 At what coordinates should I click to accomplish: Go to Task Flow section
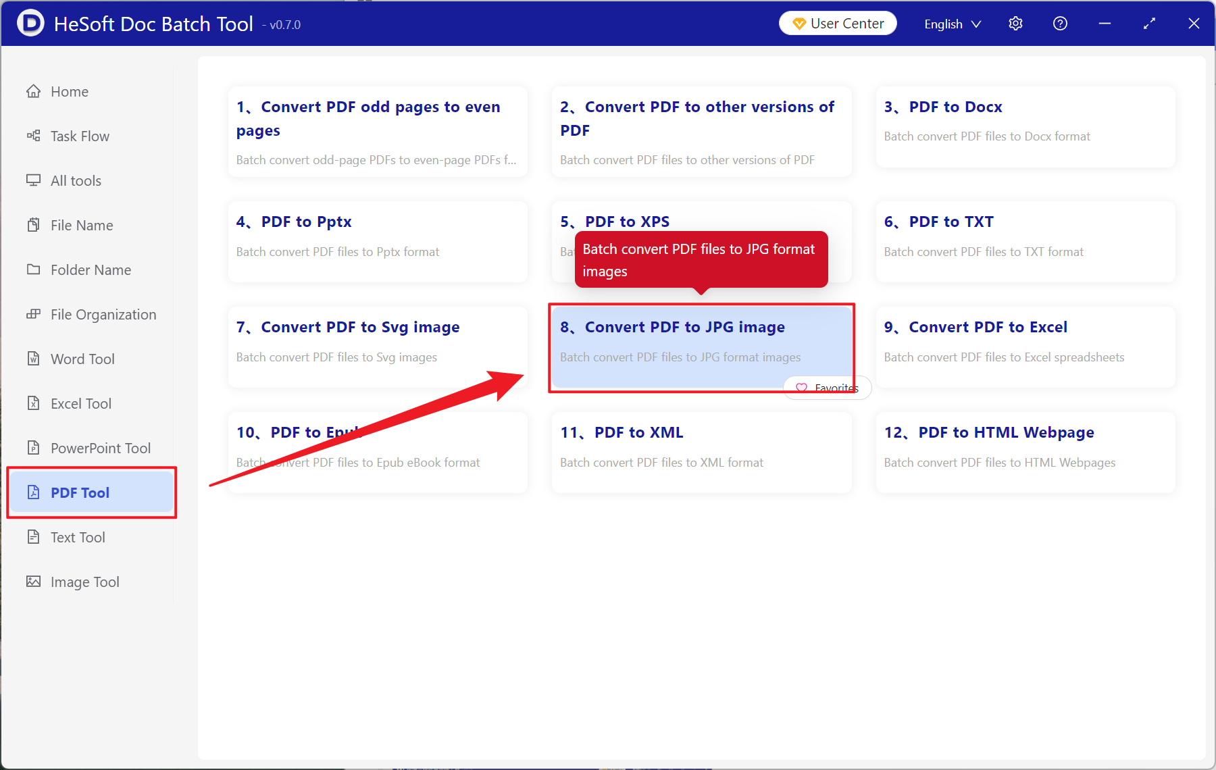[x=80, y=136]
